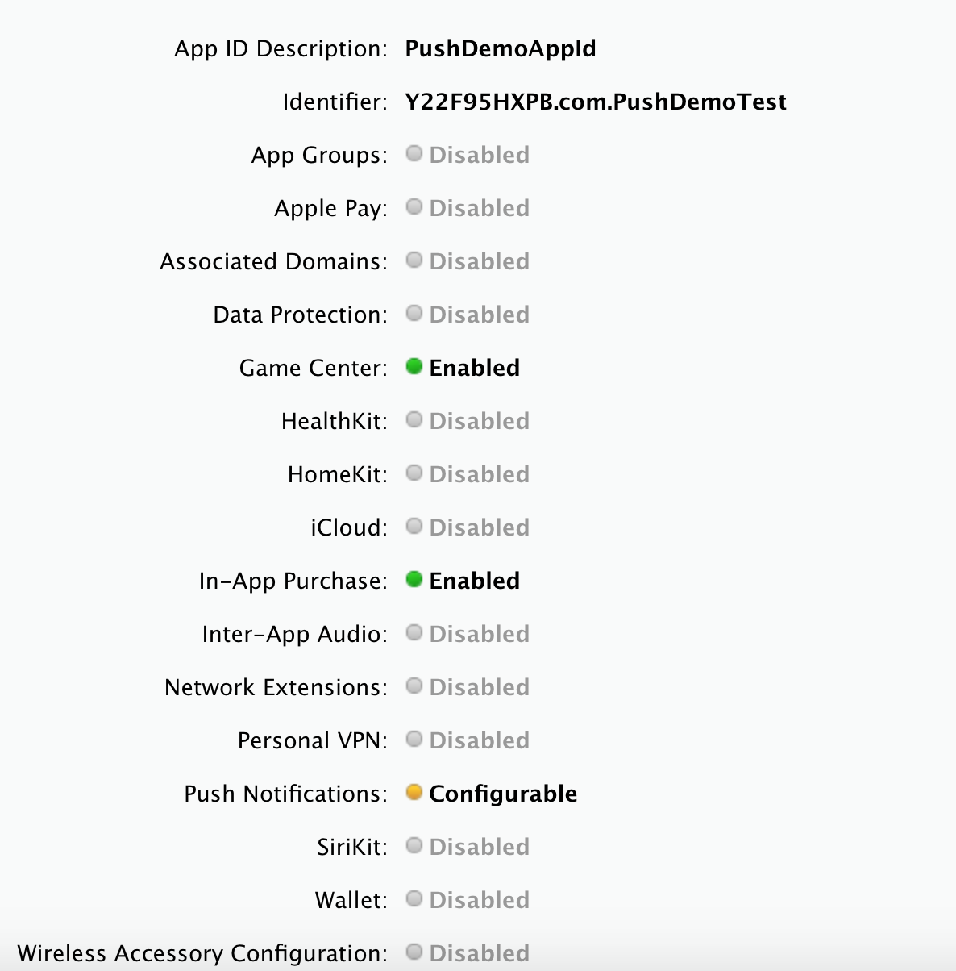Click the gray HomeKit status indicator
This screenshot has height=971, width=956.
pyautogui.click(x=414, y=473)
